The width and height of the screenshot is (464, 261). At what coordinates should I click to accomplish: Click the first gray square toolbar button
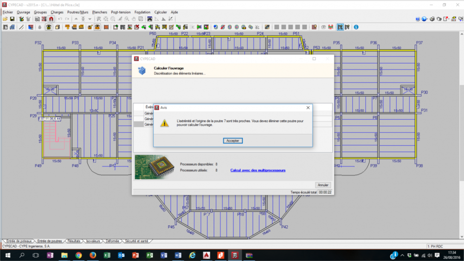pyautogui.click(x=277, y=27)
